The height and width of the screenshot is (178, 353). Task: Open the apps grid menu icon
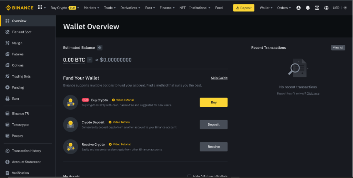40,8
